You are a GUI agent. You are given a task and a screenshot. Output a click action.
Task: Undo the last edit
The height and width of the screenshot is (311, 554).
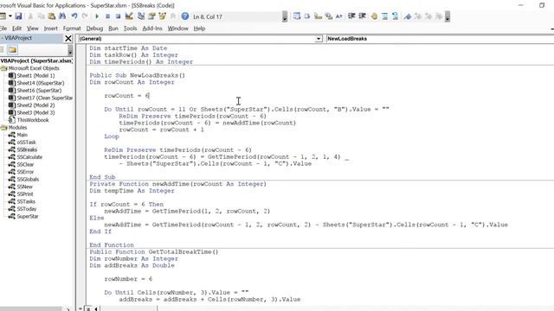click(x=74, y=16)
